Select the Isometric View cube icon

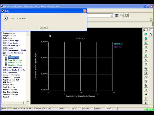(x=146, y=34)
